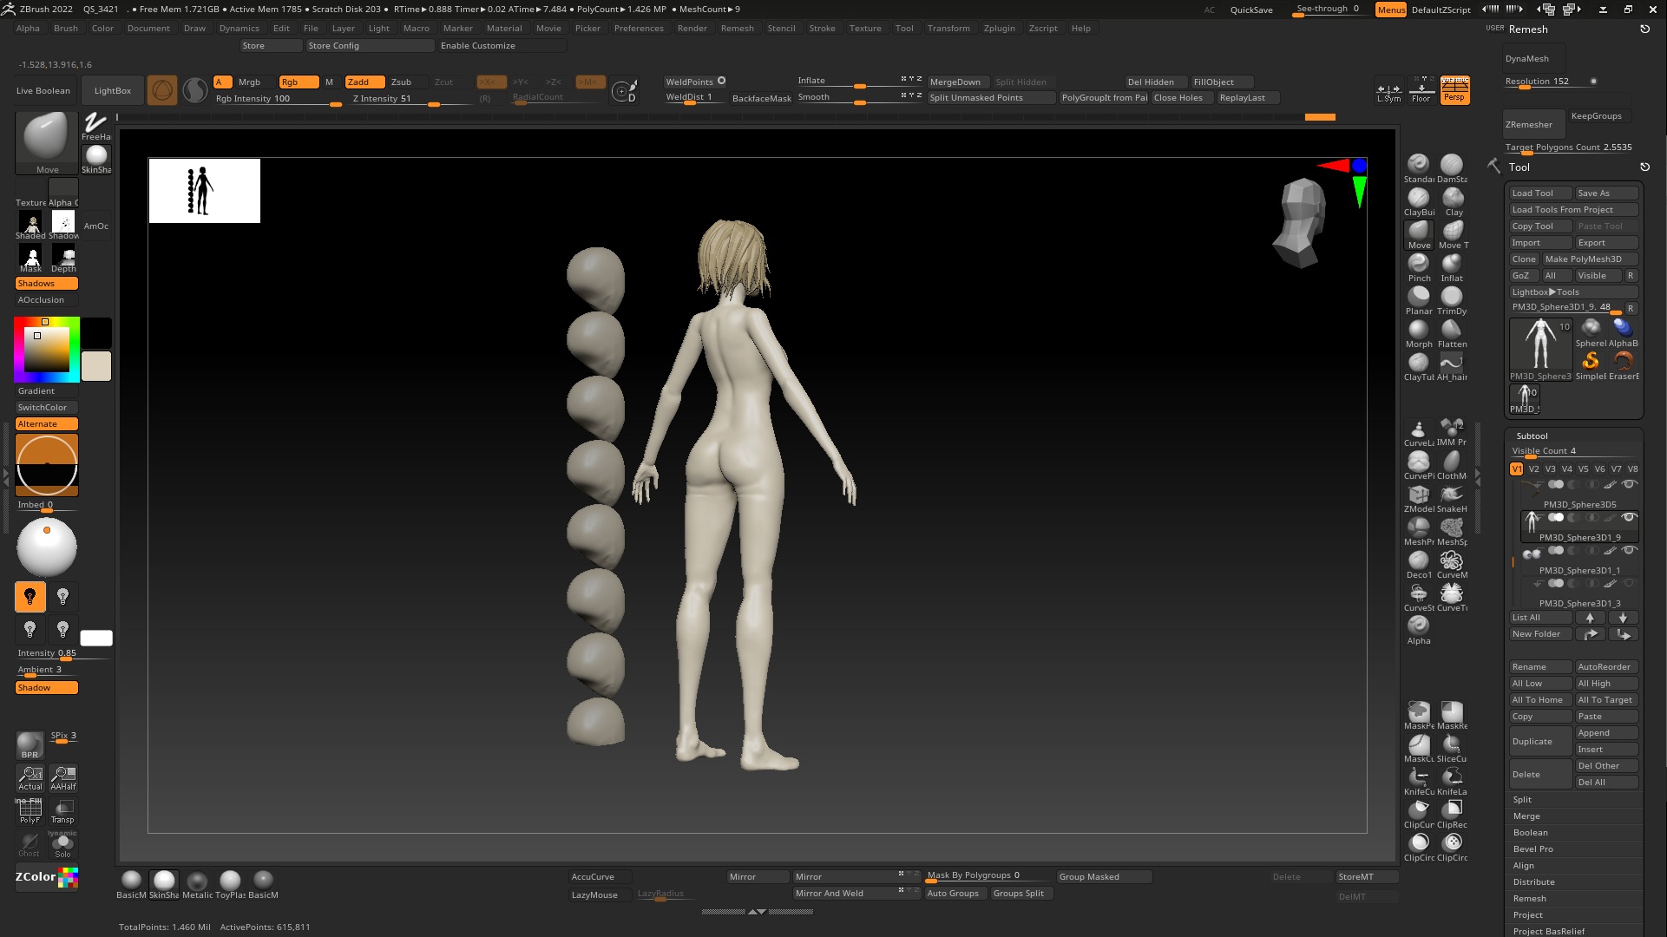Hide the PM3D_Sphere3D1_9 subtool eye
Viewport: 1667px width, 937px height.
coord(1629,517)
